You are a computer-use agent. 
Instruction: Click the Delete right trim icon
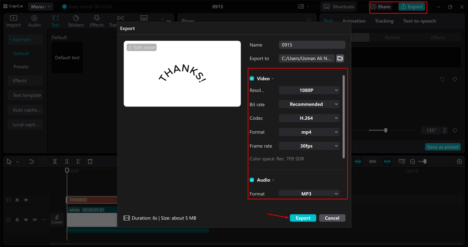coord(78,161)
